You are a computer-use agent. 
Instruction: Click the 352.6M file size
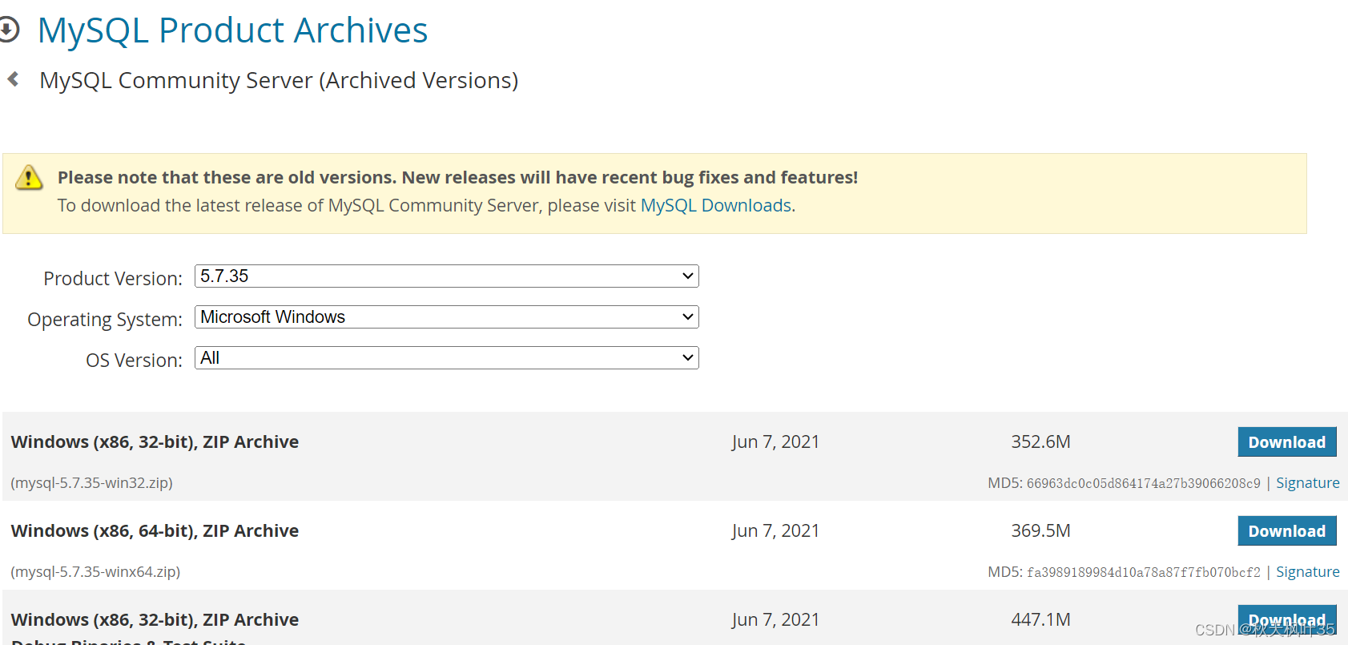[1040, 441]
